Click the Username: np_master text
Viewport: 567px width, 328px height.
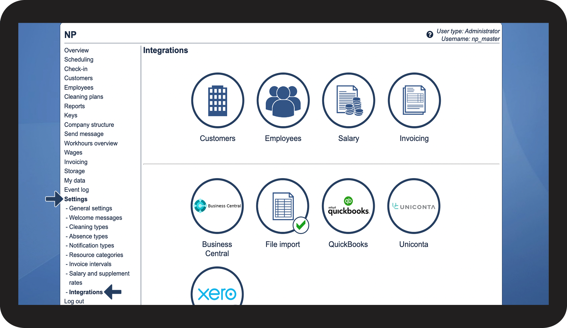coord(470,39)
